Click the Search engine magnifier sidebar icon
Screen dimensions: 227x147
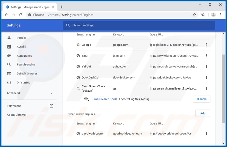pos(9,65)
